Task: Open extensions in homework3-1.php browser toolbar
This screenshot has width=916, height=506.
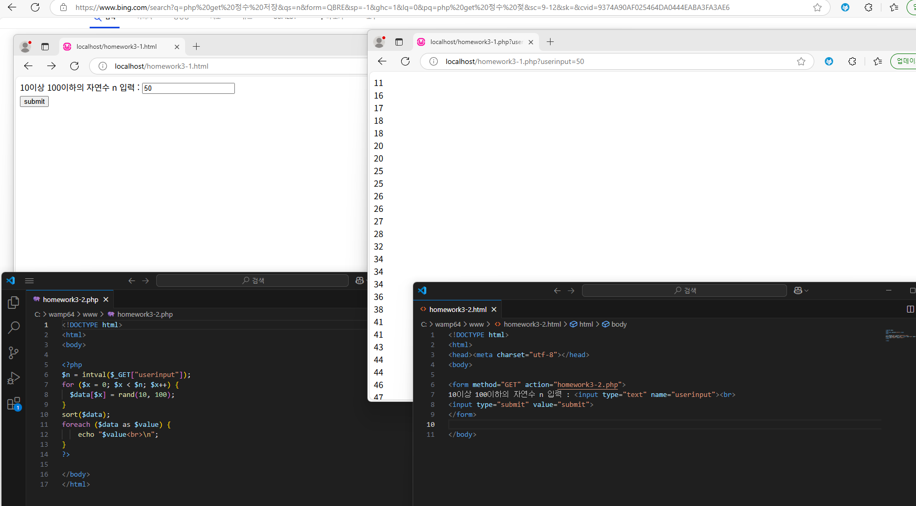Action: (x=852, y=61)
